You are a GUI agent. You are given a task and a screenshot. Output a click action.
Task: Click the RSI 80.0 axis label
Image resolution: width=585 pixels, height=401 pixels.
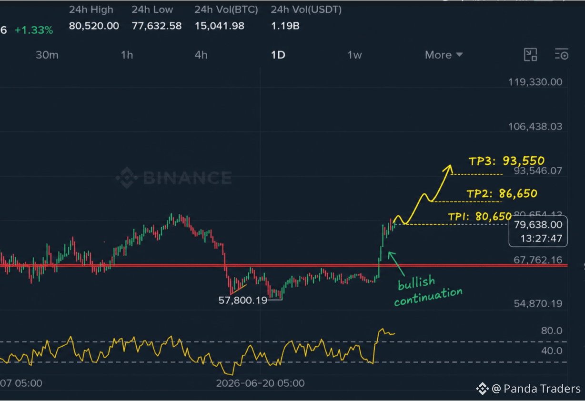[x=552, y=331]
